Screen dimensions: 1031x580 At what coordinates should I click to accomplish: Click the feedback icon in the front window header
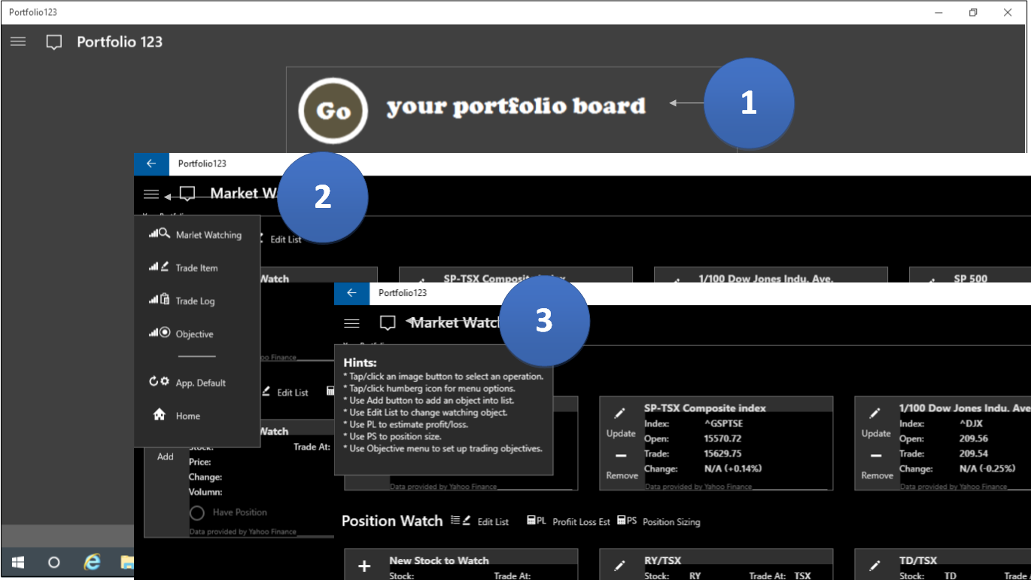pos(388,323)
